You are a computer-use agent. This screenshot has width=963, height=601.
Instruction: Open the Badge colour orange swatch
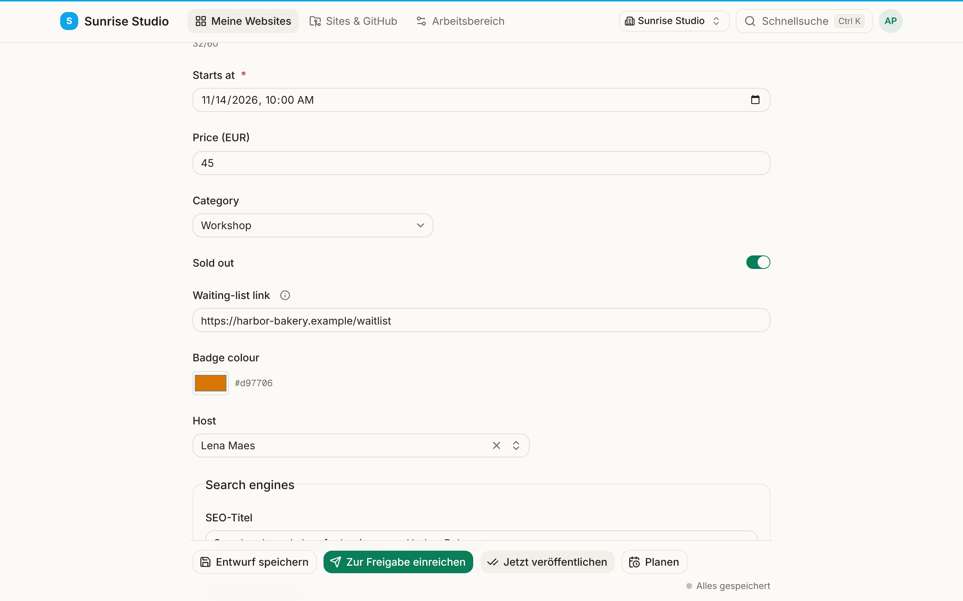(x=211, y=383)
